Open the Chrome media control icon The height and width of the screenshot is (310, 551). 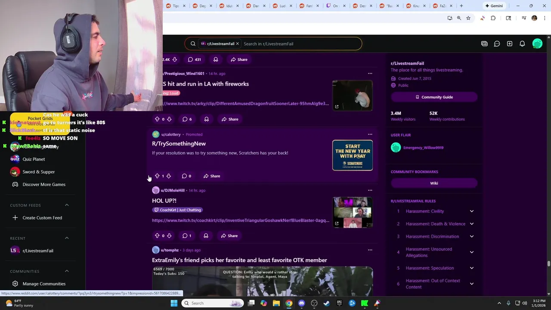(x=524, y=18)
